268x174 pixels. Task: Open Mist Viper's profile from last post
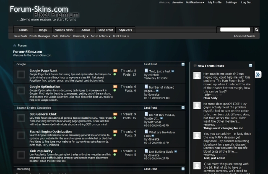[154, 122]
